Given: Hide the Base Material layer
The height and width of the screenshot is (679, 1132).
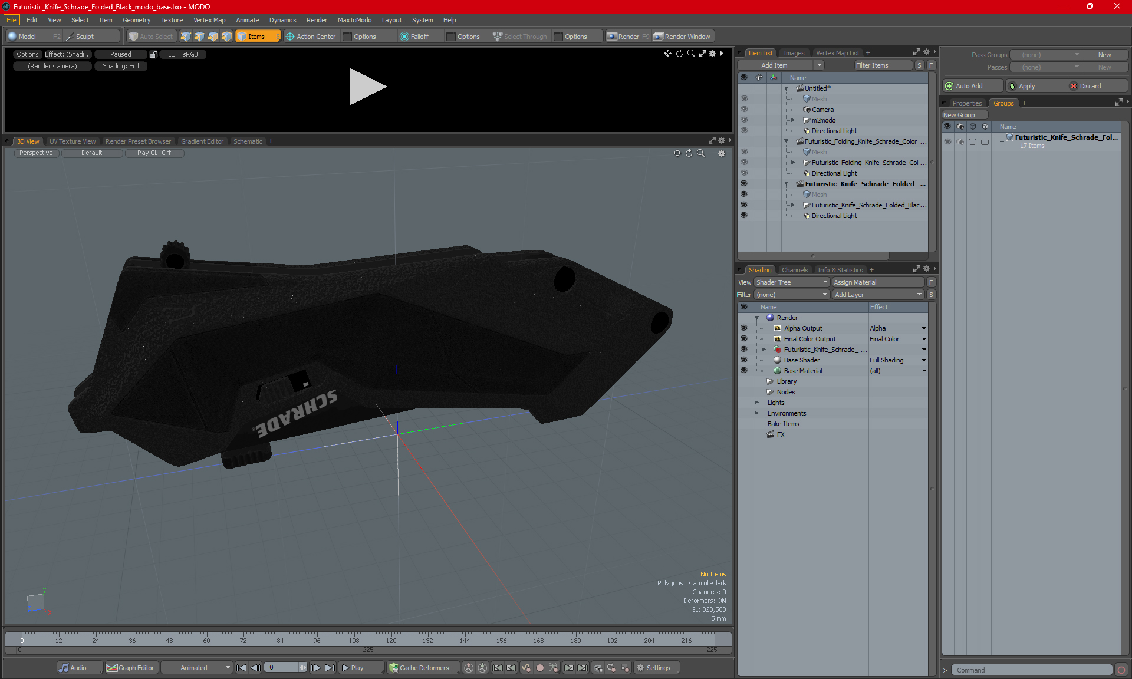Looking at the screenshot, I should tap(743, 371).
